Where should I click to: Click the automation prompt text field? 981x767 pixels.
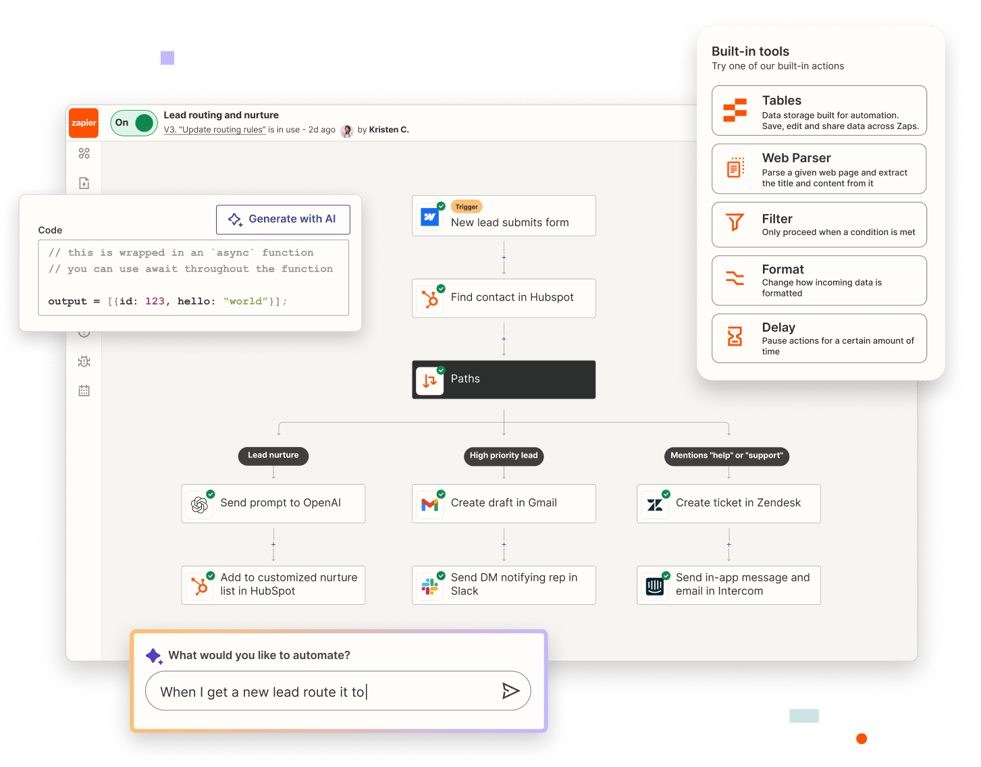point(338,691)
